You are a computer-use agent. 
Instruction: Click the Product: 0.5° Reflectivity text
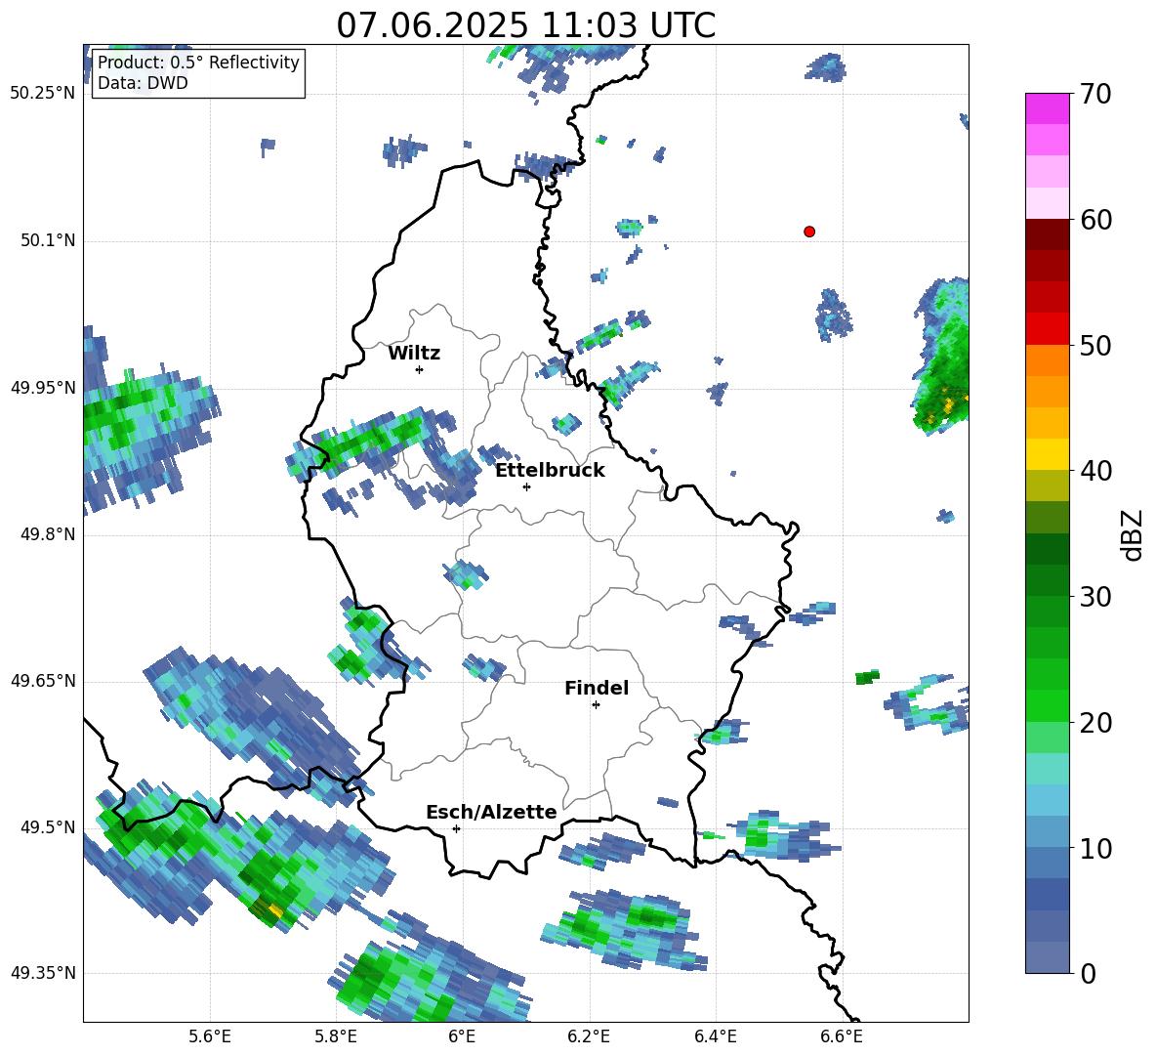click(198, 63)
